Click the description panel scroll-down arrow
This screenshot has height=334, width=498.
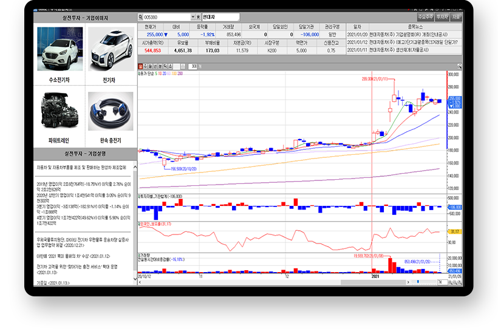coord(135,279)
